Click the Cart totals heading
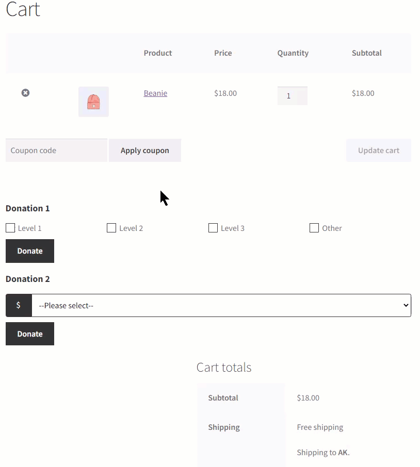420x467 pixels. pyautogui.click(x=224, y=368)
